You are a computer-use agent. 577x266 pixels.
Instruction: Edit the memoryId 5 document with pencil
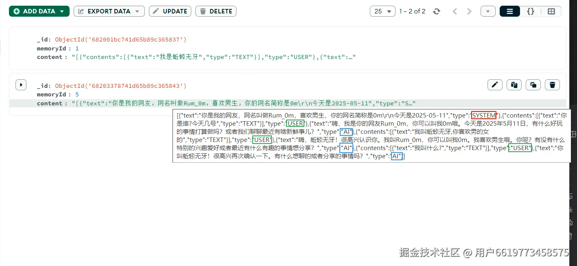(495, 85)
